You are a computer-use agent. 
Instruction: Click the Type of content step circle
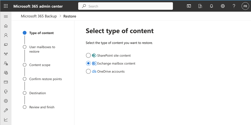click(24, 33)
